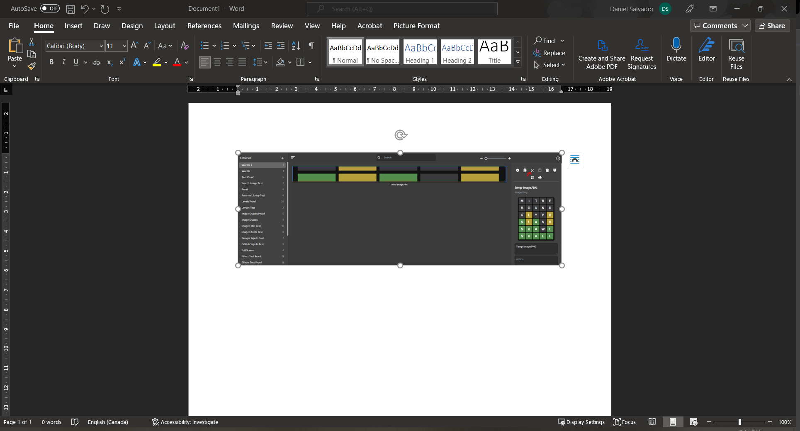Apply red font color
The width and height of the screenshot is (800, 431).
tap(177, 62)
